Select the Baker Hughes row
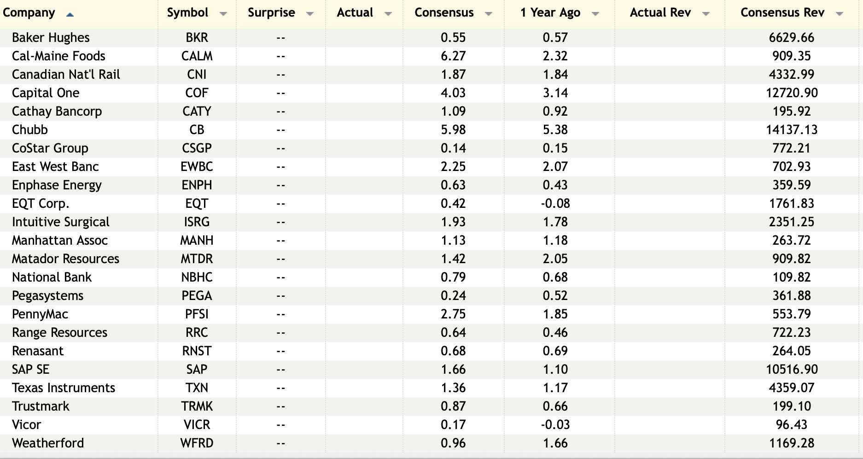This screenshot has width=863, height=459. pyautogui.click(x=51, y=38)
